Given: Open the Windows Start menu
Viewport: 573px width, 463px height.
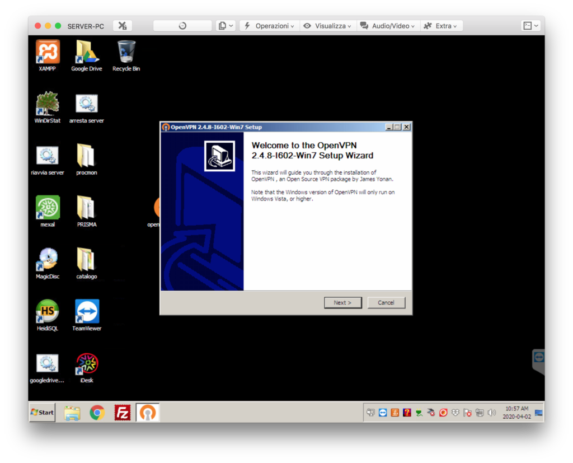Looking at the screenshot, I should click(x=43, y=413).
